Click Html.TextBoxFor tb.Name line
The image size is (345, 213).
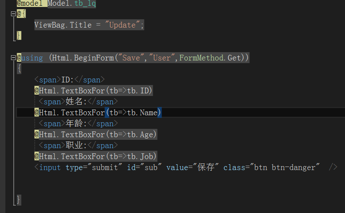point(98,113)
